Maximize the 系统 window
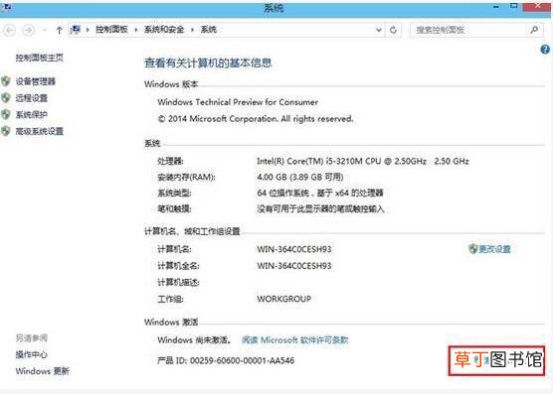 514,6
